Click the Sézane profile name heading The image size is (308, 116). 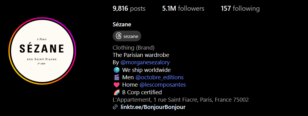click(x=122, y=24)
